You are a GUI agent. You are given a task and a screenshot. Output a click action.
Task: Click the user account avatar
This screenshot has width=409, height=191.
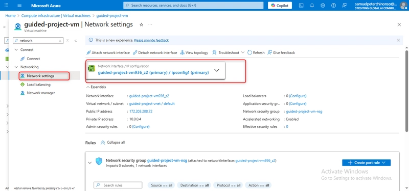coord(403,5)
